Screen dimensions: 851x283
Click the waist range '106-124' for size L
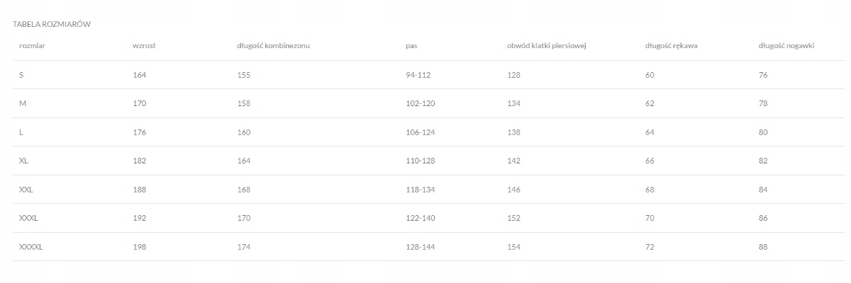coord(421,132)
